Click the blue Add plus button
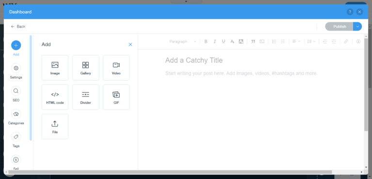This screenshot has height=179, width=372. click(16, 45)
